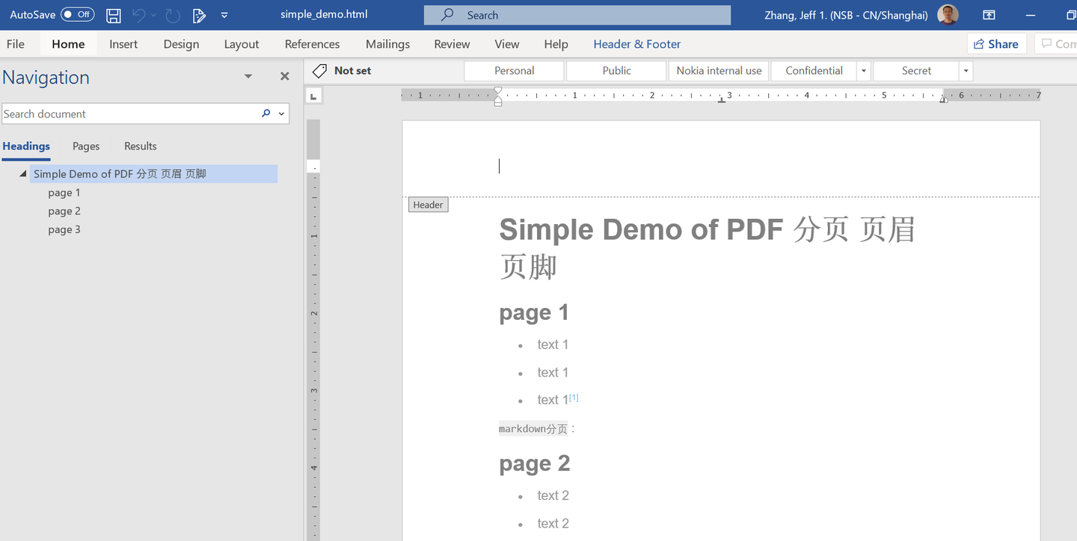
Task: Click the sensitivity label tag icon
Action: point(319,71)
